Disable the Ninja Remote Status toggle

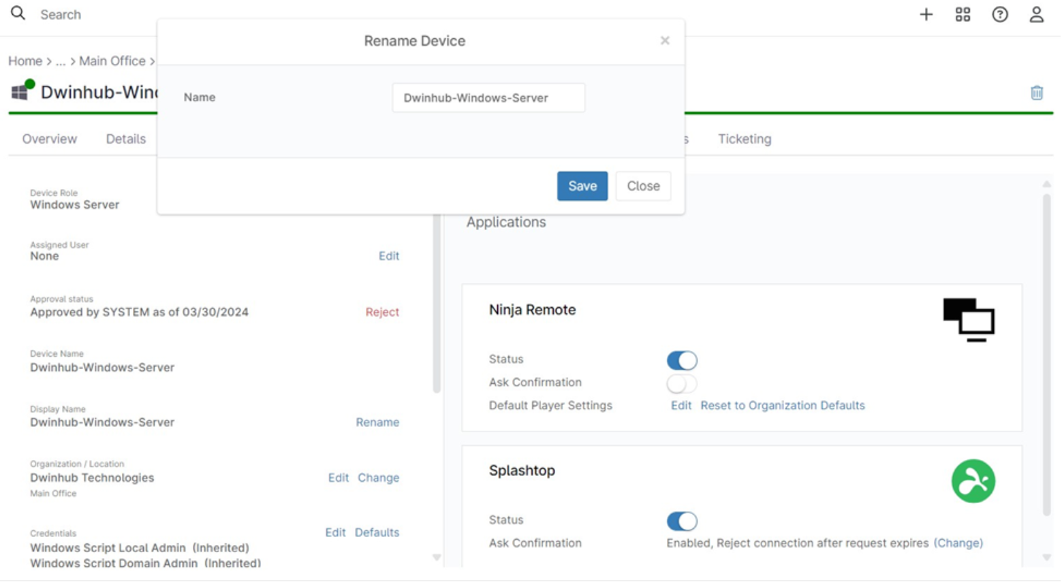coord(681,359)
